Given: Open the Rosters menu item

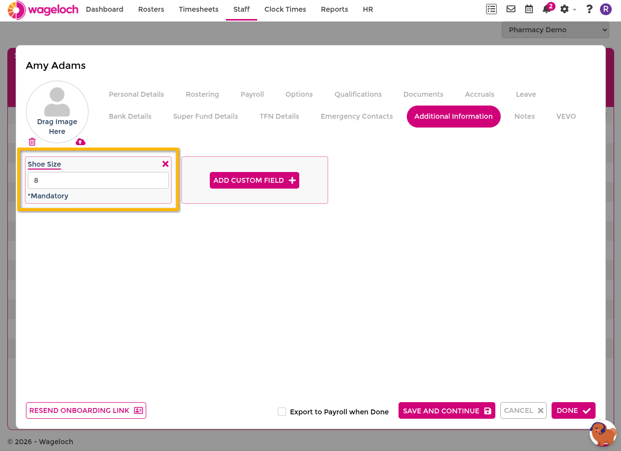Looking at the screenshot, I should [151, 9].
